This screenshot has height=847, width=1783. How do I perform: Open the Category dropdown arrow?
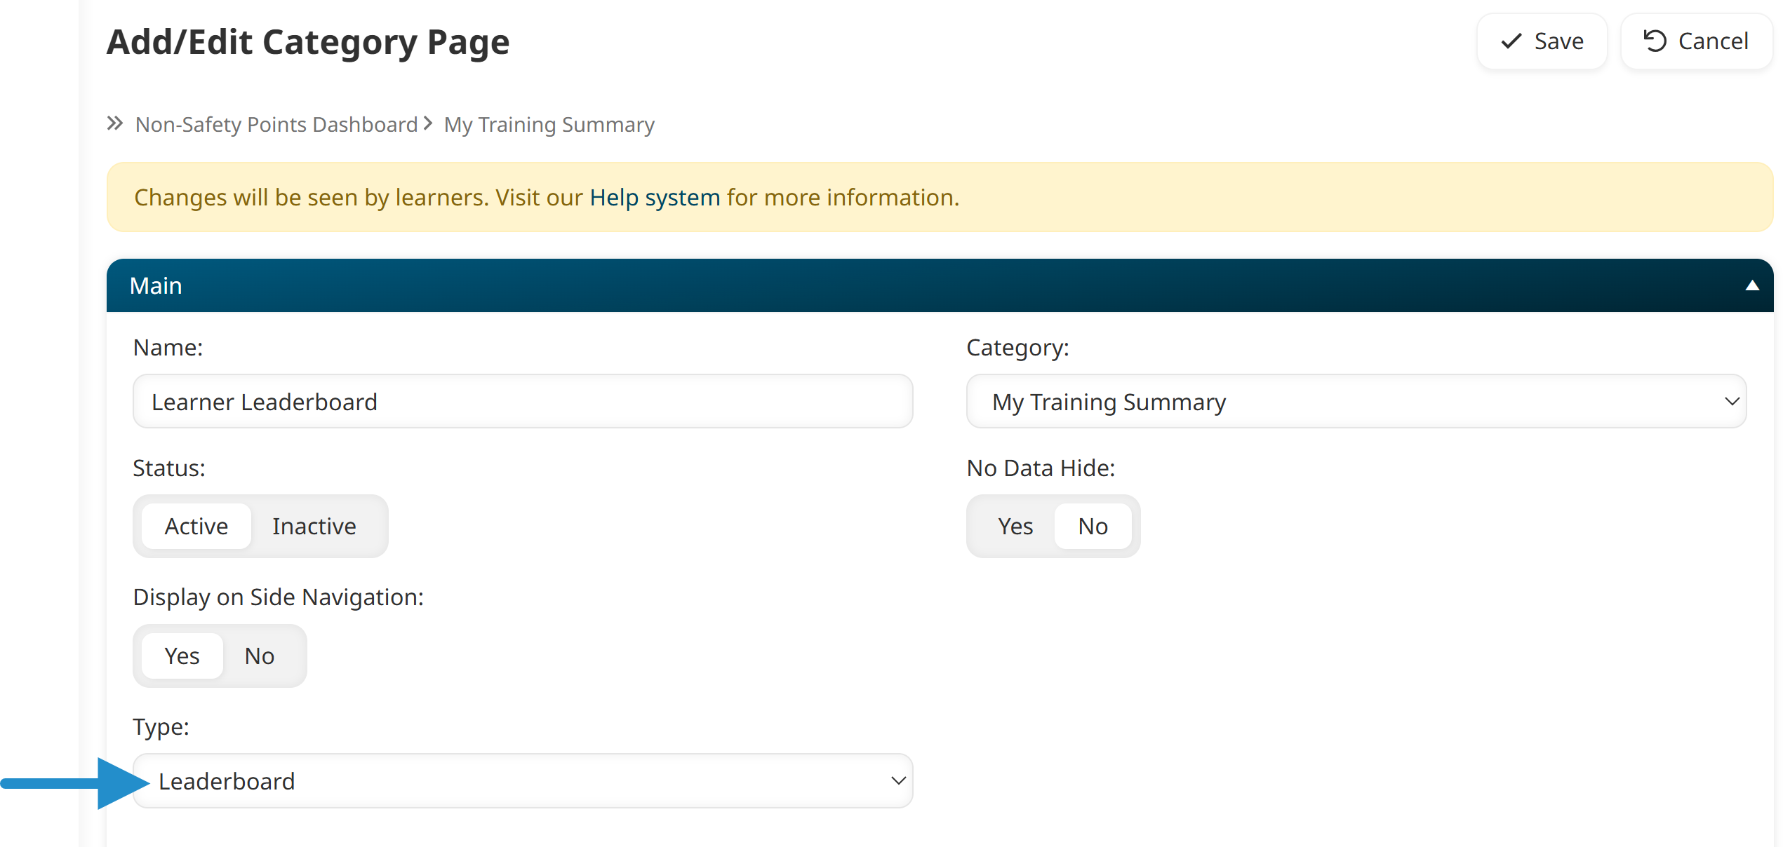click(x=1731, y=402)
